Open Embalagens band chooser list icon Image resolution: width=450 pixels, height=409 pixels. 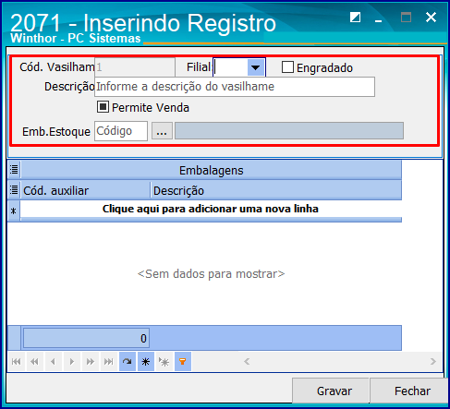(x=14, y=170)
